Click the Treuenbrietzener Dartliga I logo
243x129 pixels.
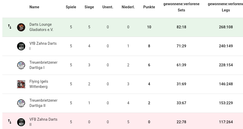pyautogui.click(x=21, y=65)
